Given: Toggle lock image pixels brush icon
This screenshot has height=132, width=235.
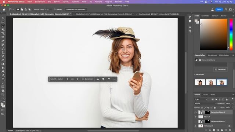Looking at the screenshot, I should coord(205,107).
